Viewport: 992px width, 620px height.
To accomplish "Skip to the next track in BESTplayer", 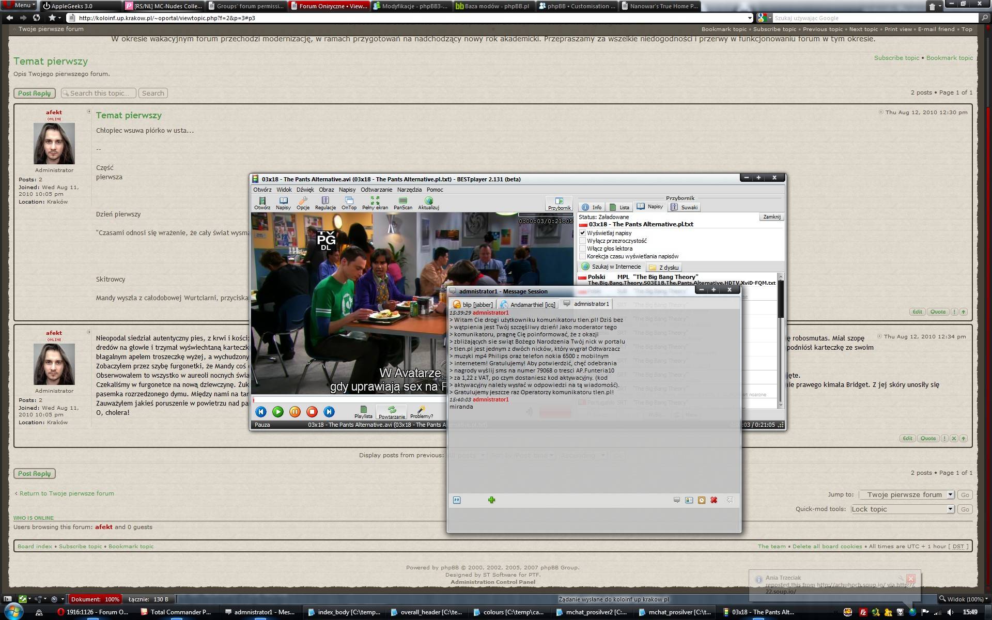I will click(329, 412).
